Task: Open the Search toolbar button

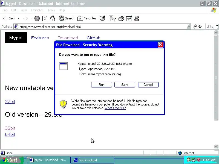Action: [67, 18]
